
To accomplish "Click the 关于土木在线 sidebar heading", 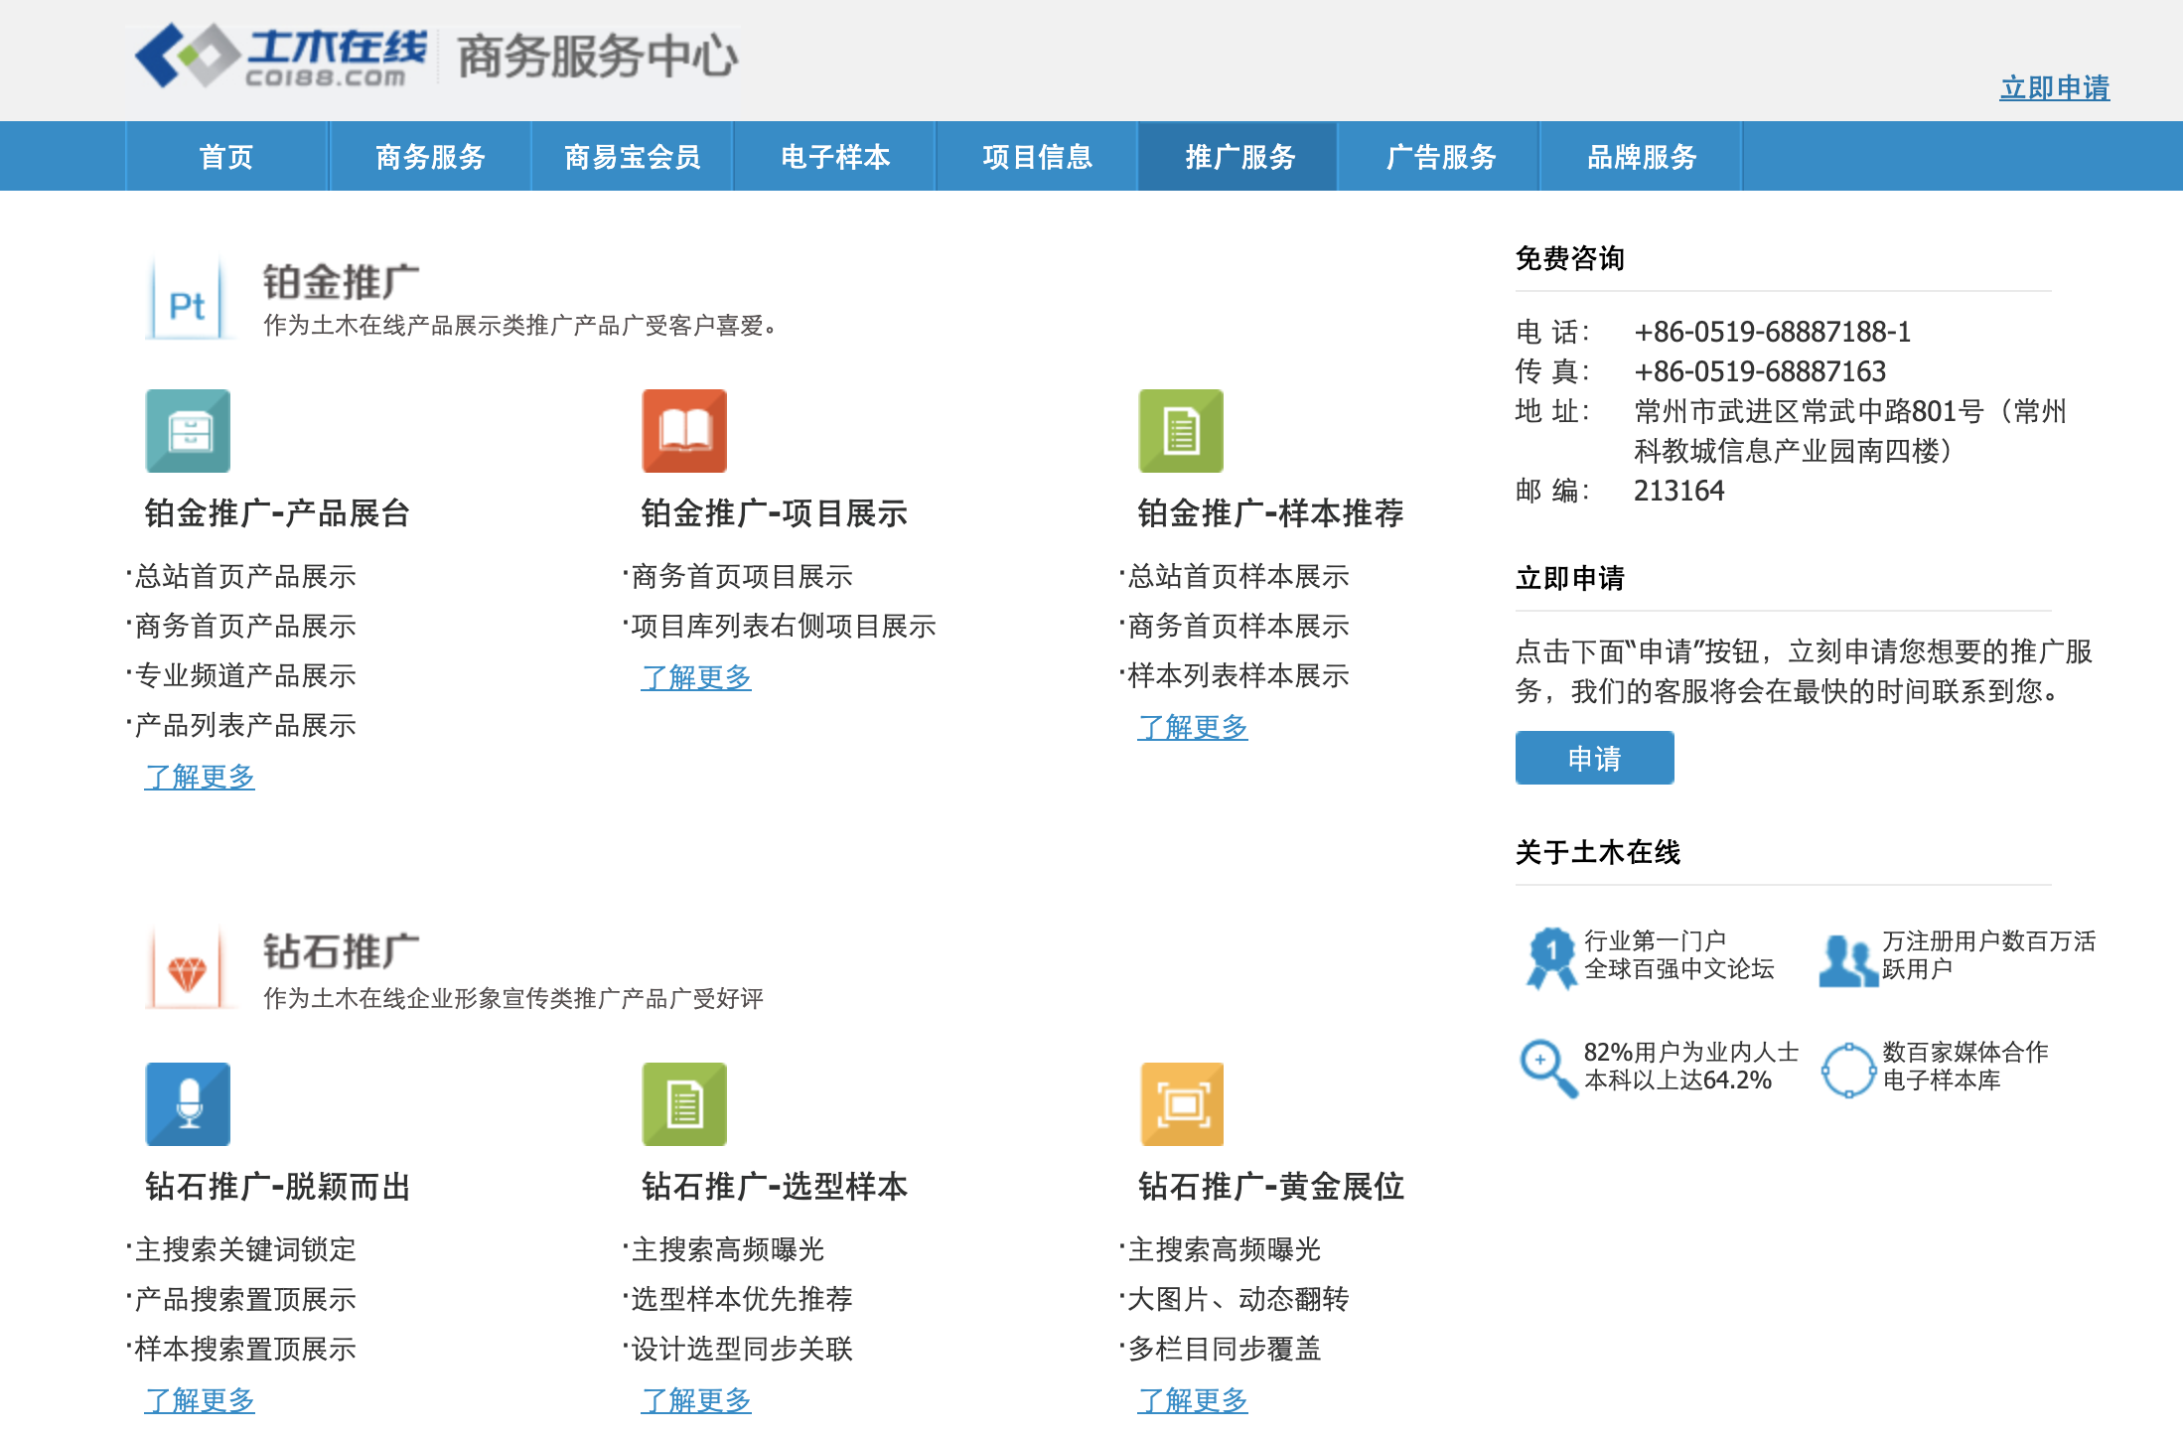I will coord(1598,852).
